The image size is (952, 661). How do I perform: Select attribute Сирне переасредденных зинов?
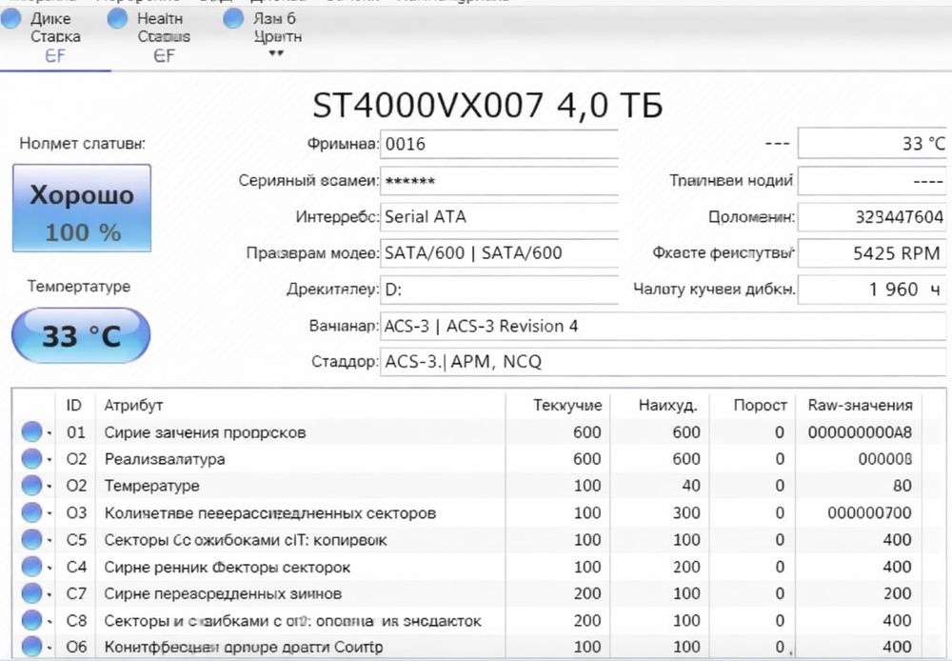tap(223, 593)
